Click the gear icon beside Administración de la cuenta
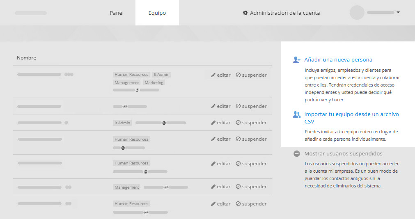Image resolution: width=415 pixels, height=219 pixels. click(245, 13)
